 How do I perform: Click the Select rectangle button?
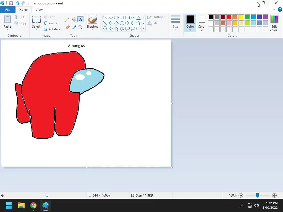coord(36,20)
